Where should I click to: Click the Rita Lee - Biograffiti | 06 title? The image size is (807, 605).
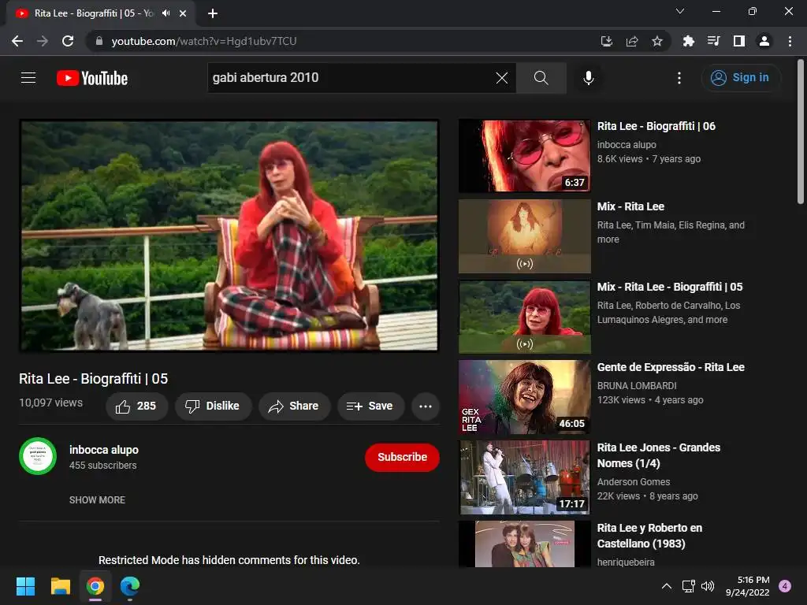(656, 126)
